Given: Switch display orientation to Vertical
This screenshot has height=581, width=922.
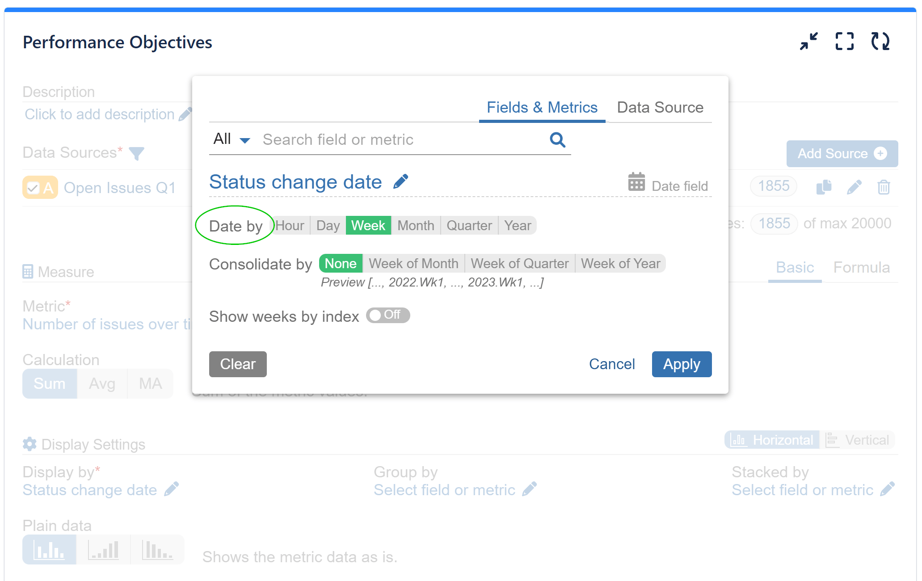Looking at the screenshot, I should pos(859,439).
